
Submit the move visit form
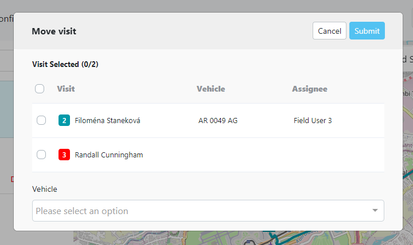pos(367,31)
